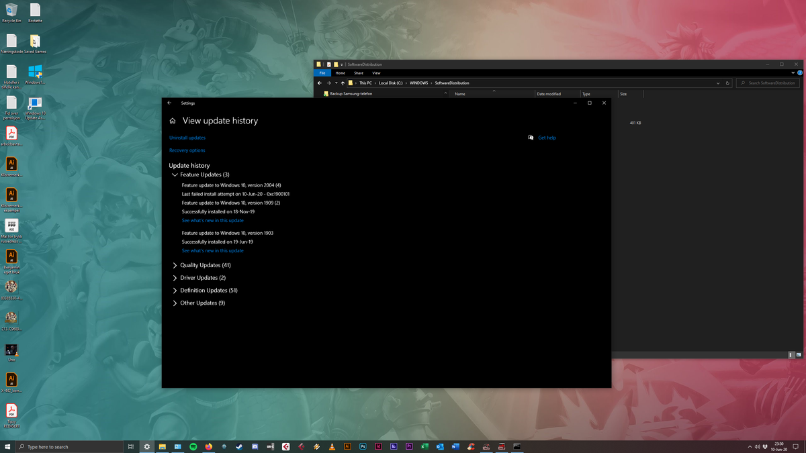Image resolution: width=806 pixels, height=453 pixels.
Task: Open the View ribbon tab in File Explorer
Action: click(x=376, y=73)
